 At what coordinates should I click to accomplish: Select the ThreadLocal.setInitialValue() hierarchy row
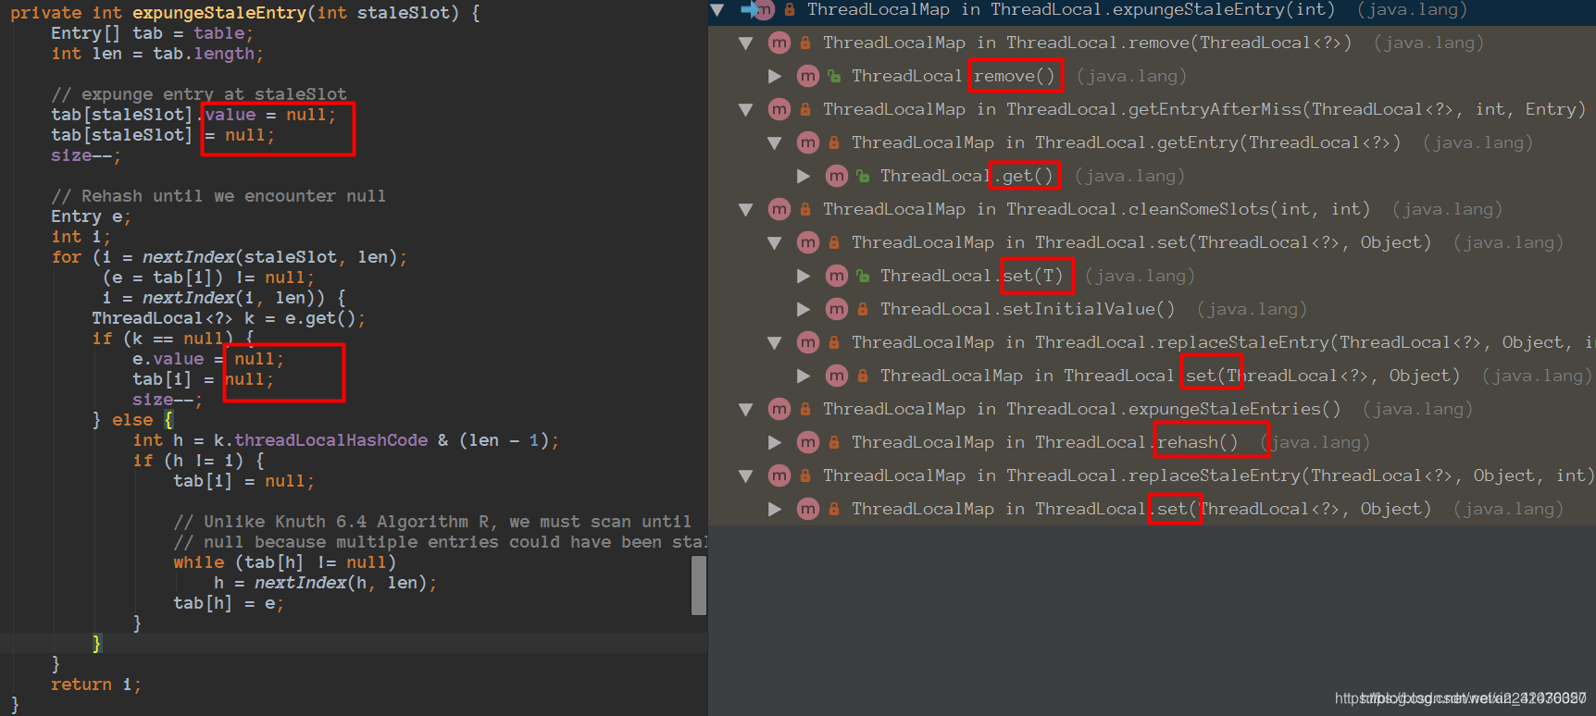click(1152, 309)
